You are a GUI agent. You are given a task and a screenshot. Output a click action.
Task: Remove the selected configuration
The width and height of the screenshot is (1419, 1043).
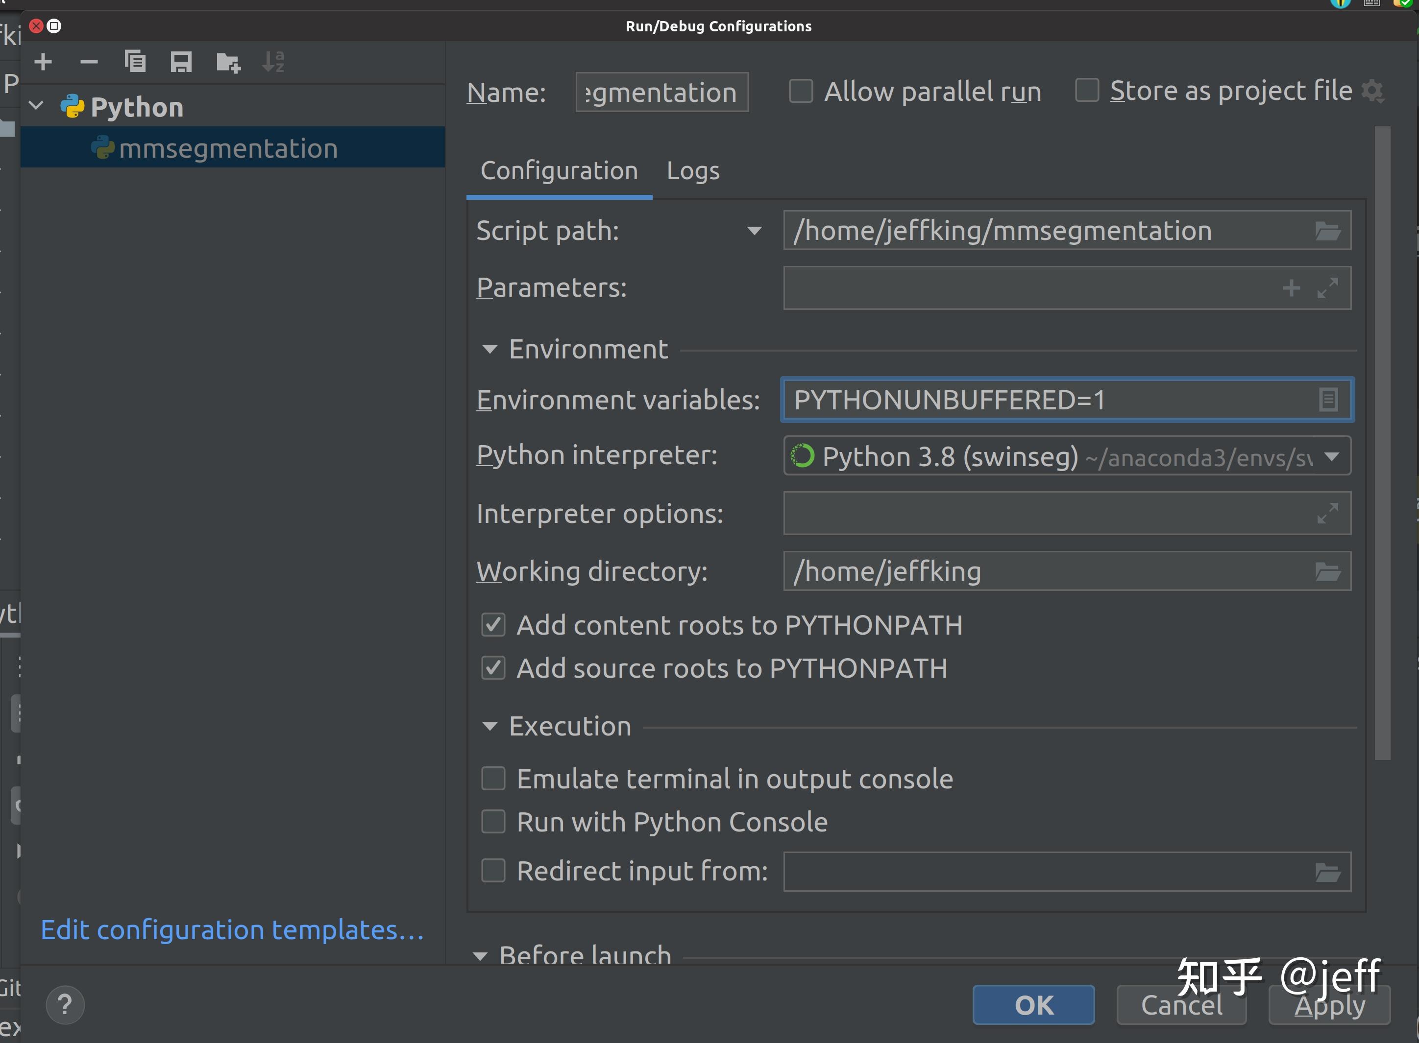[89, 62]
